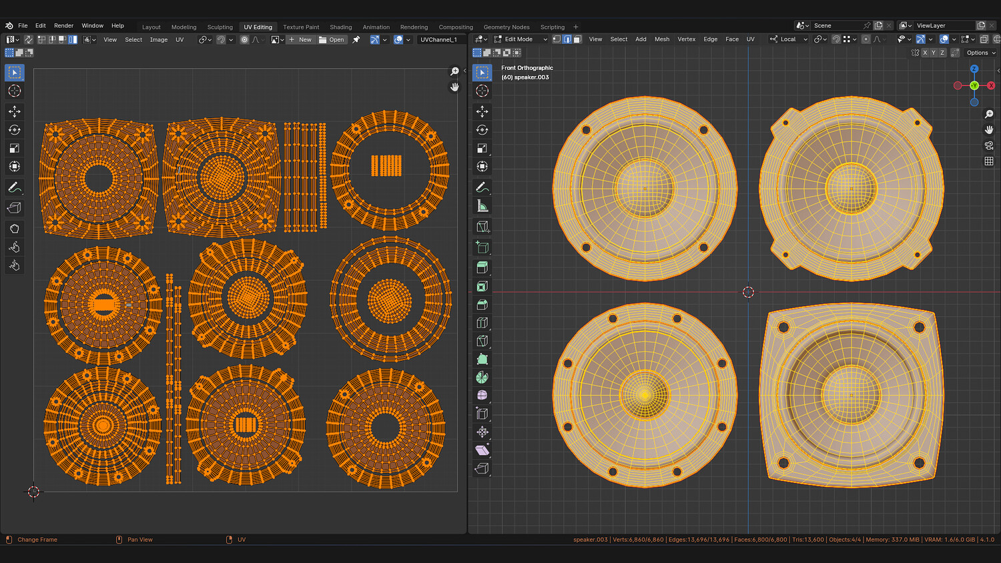Image resolution: width=1001 pixels, height=563 pixels.
Task: Open the Edit Mode dropdown
Action: point(521,39)
